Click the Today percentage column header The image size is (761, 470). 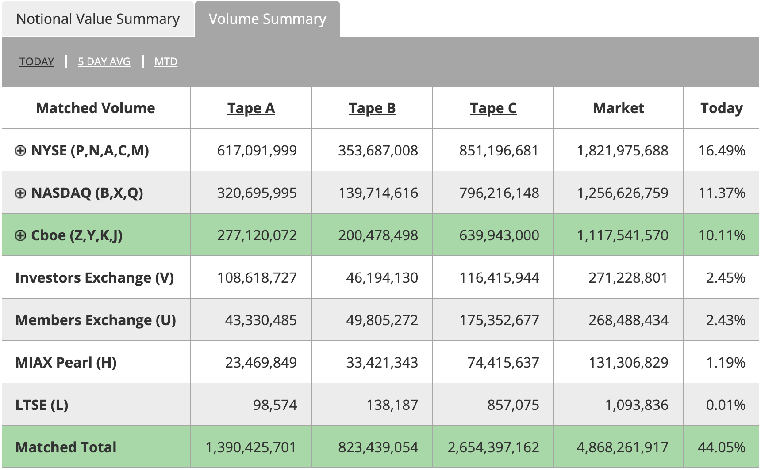pos(722,108)
